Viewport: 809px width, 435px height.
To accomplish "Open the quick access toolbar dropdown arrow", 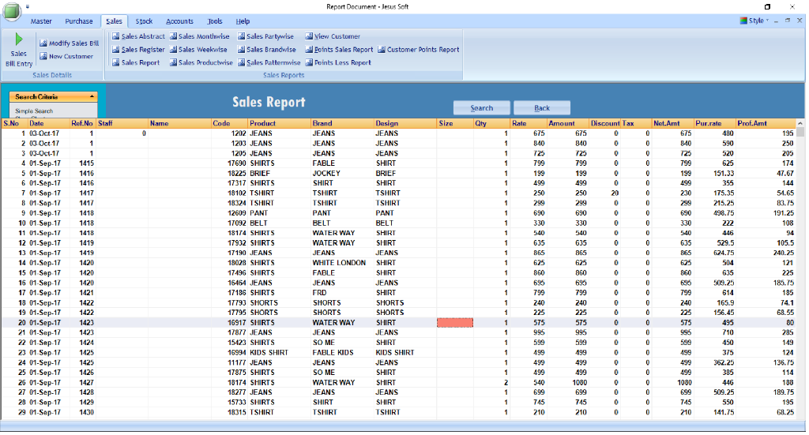I will (x=28, y=6).
